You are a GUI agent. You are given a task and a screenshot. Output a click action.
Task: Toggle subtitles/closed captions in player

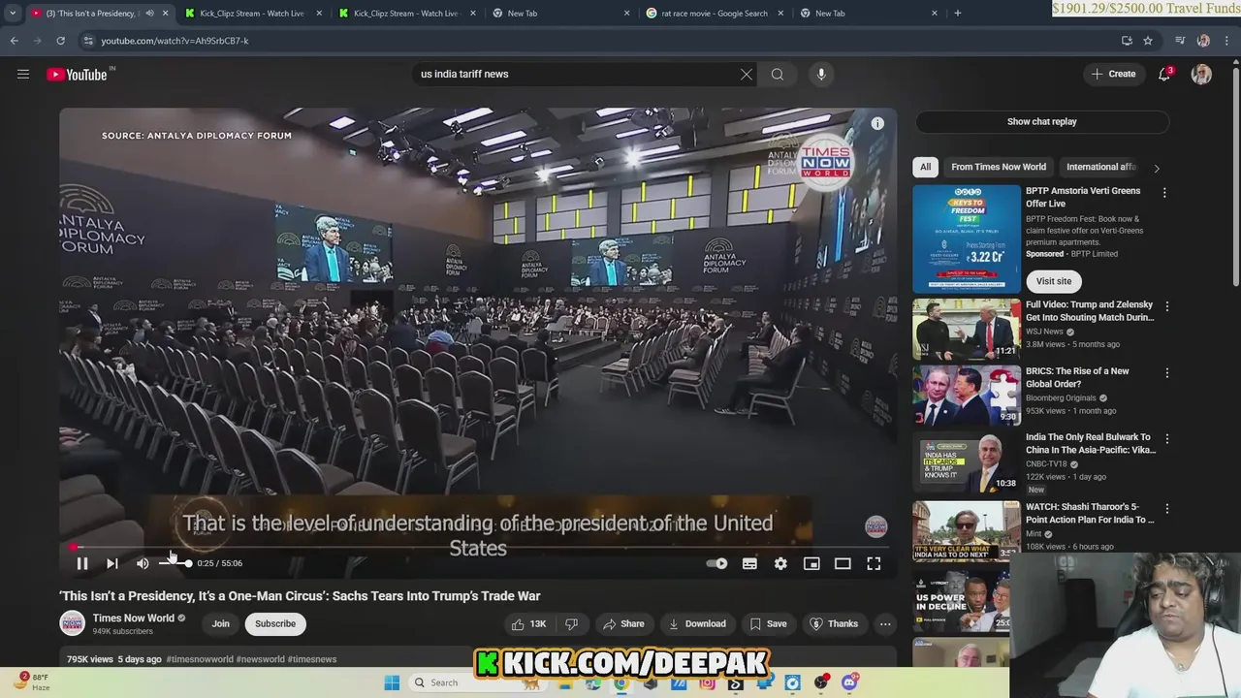click(x=749, y=563)
